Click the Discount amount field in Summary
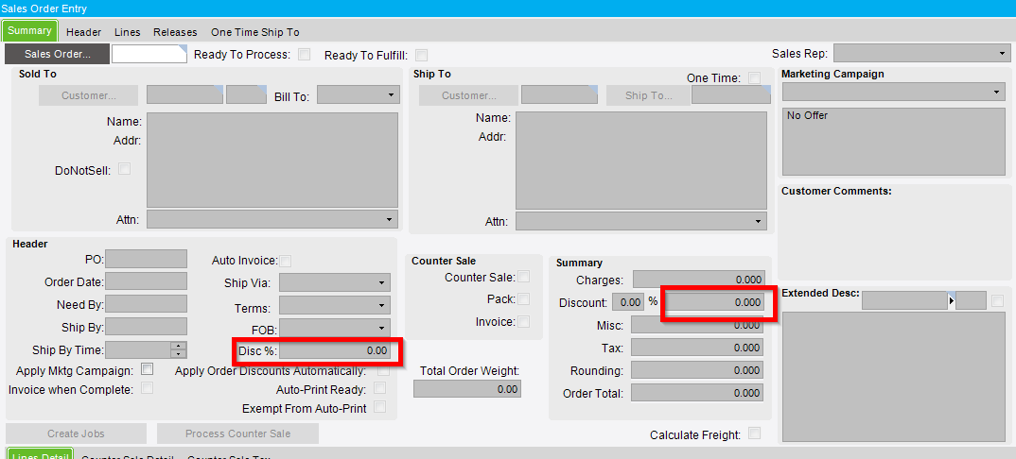This screenshot has width=1016, height=459. [712, 302]
